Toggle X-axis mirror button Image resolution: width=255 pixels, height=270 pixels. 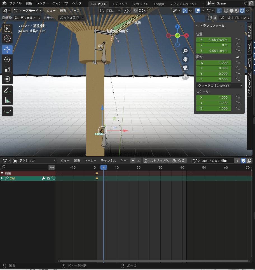215,18
